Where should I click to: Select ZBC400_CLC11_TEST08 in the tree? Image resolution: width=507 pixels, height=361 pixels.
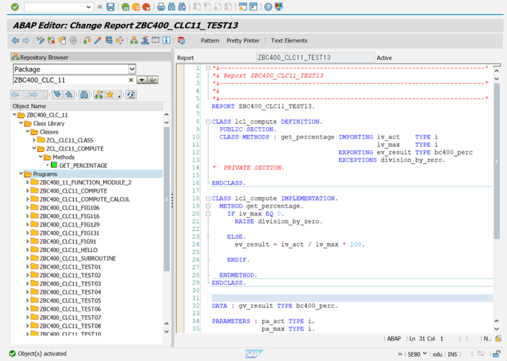coord(70,326)
